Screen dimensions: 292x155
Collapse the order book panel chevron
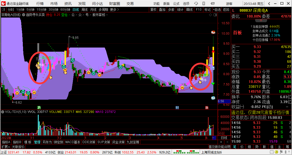[261, 20]
